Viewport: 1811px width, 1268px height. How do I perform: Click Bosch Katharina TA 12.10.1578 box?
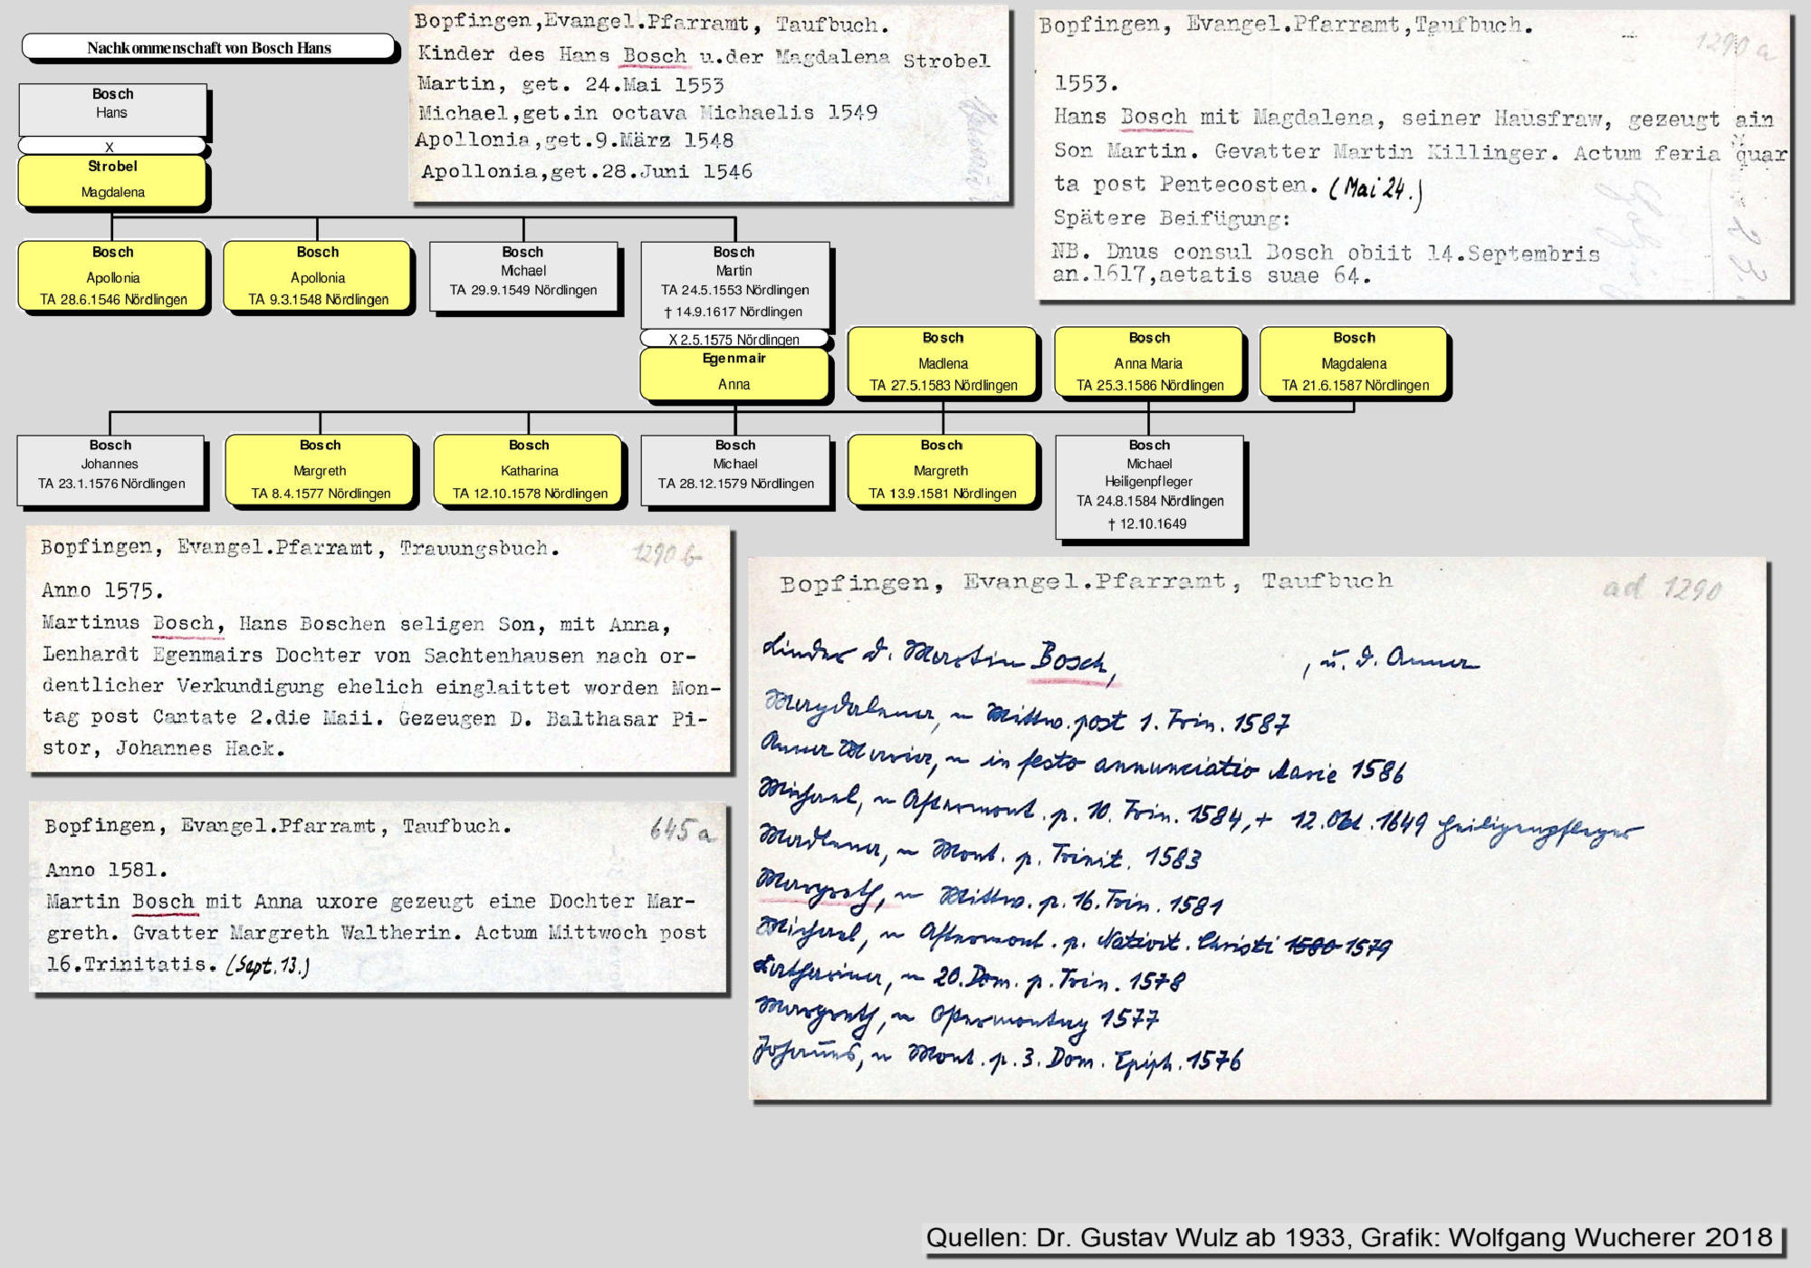pos(529,469)
